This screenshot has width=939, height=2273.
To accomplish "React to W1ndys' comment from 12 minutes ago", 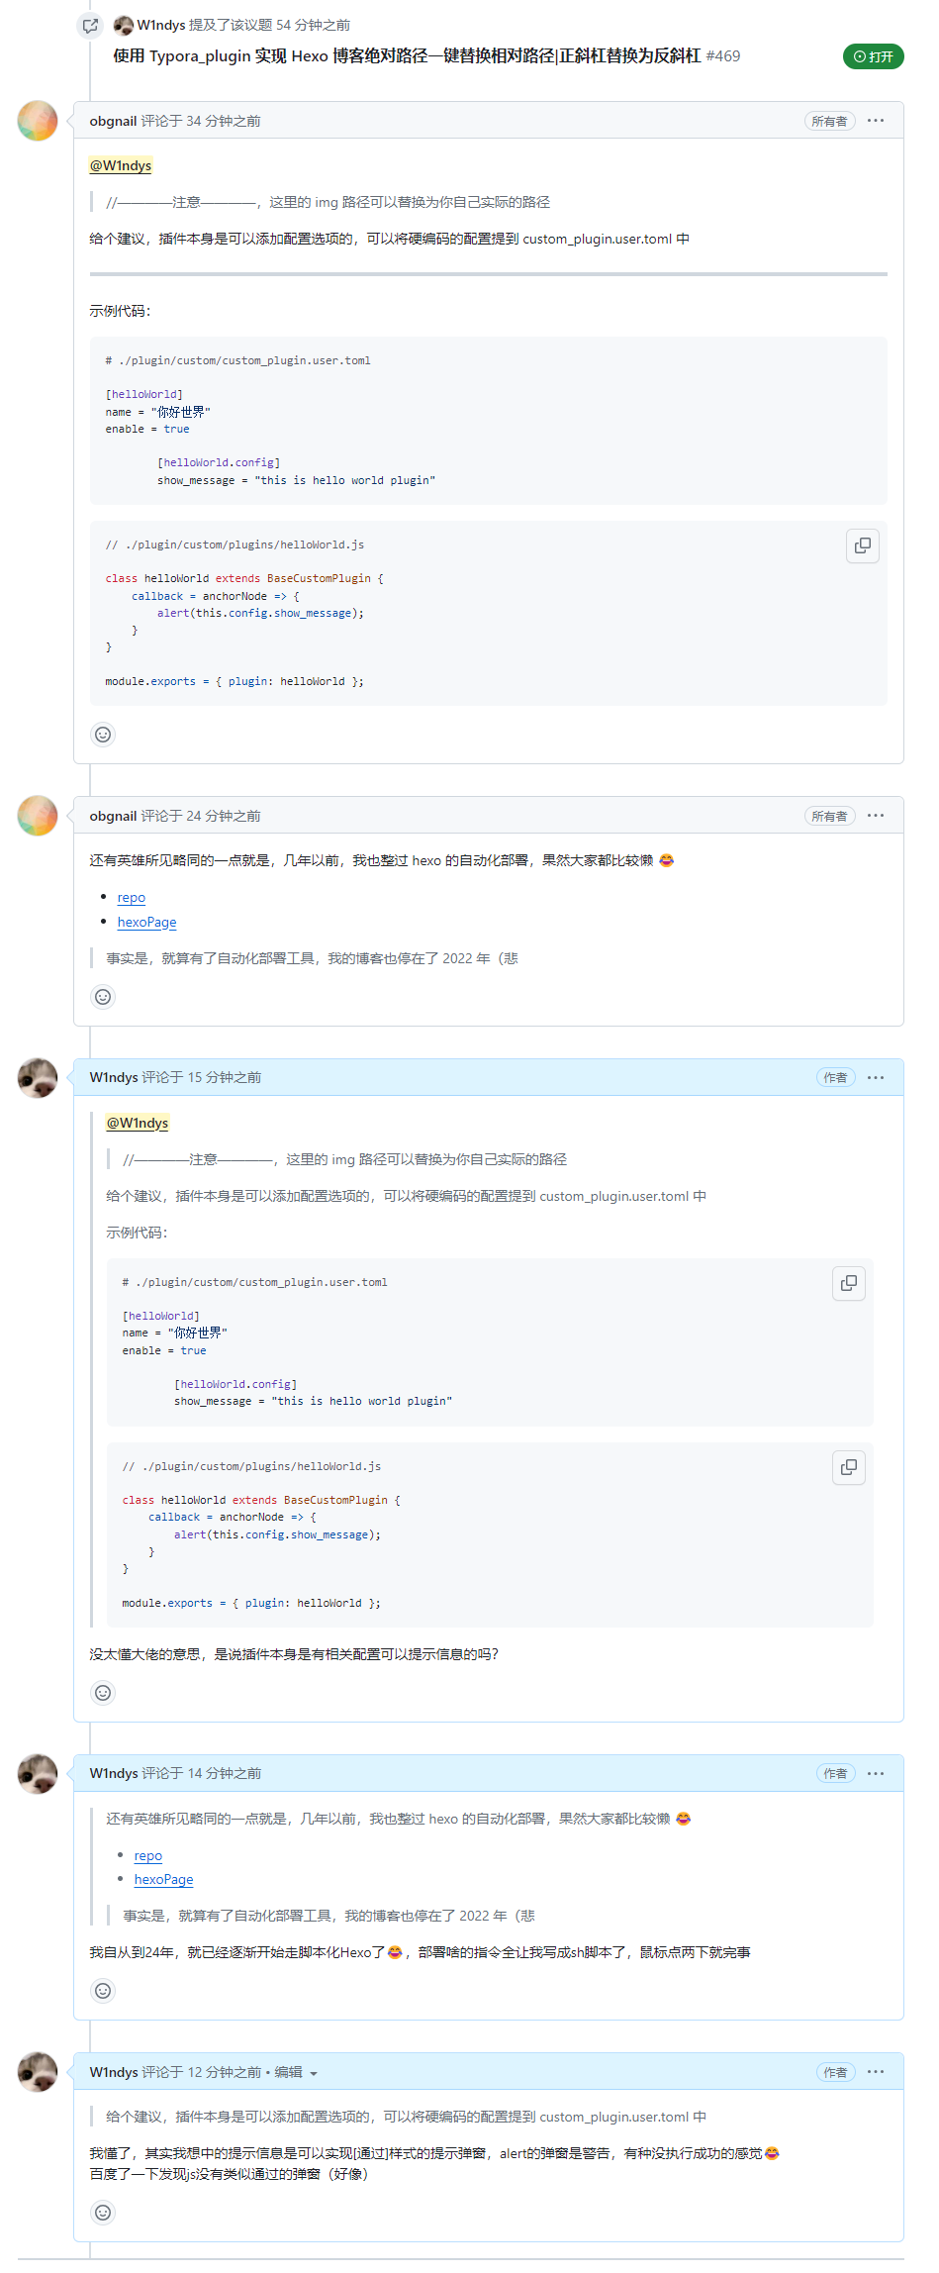I will (103, 2213).
